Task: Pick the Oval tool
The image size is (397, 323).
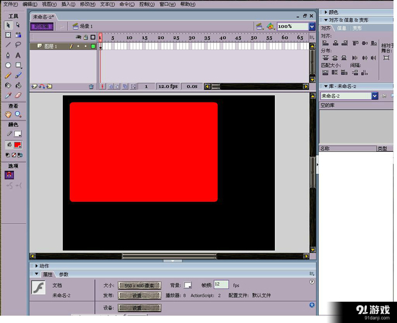Action: [x=8, y=65]
